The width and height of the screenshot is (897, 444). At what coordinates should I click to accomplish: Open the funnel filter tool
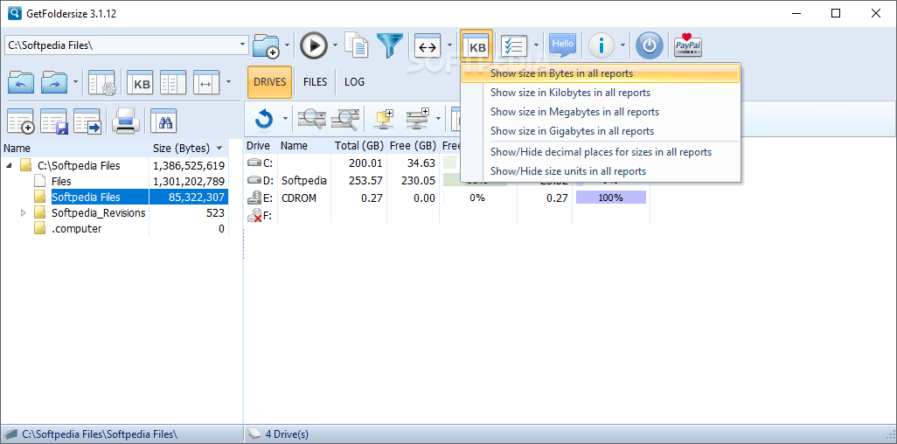point(390,45)
